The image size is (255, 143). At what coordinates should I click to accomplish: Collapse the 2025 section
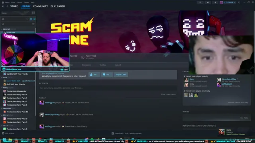pyautogui.click(x=7, y=115)
